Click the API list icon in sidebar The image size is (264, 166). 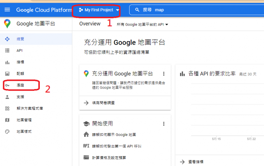[7, 51]
